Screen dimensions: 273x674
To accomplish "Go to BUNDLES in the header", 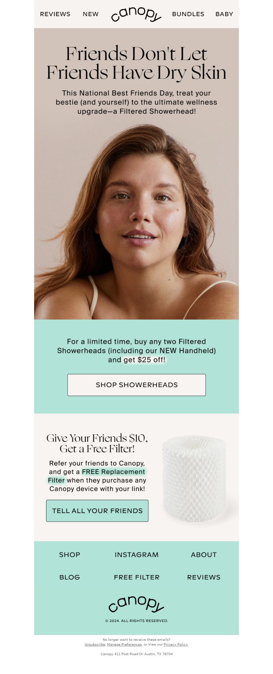I will pos(188,14).
